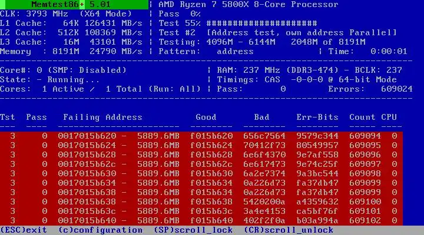Screen dimensions: 424x235
Task: Click Bad value 402f2f0a
Action: [x=264, y=220]
